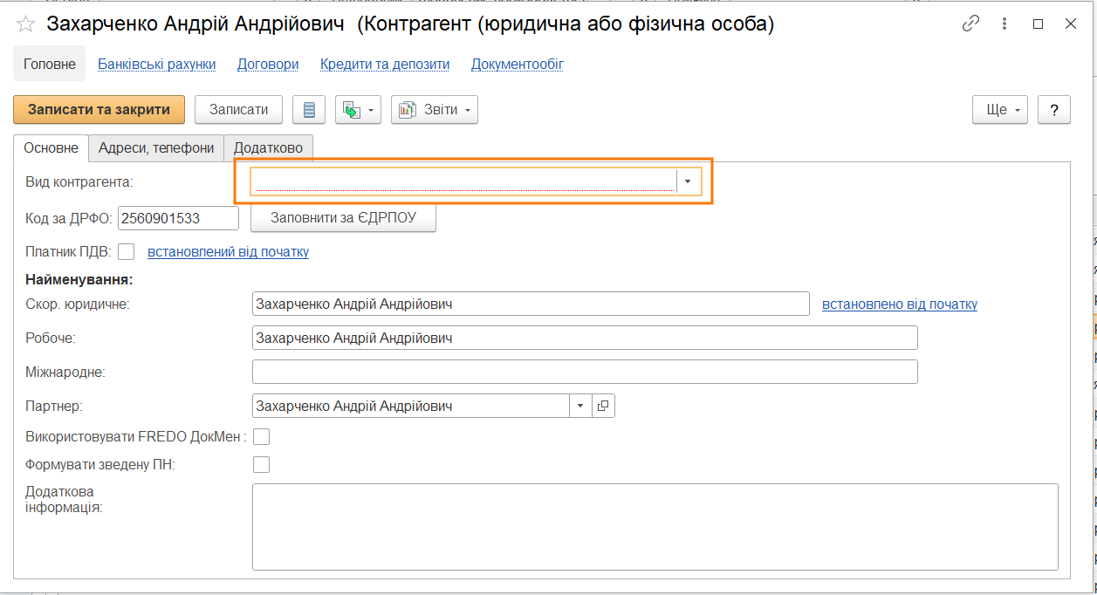Check the Формувати зведену ПН box
This screenshot has width=1097, height=595.
pos(261,464)
